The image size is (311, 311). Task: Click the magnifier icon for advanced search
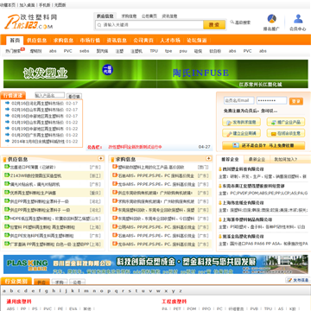[x=232, y=22]
